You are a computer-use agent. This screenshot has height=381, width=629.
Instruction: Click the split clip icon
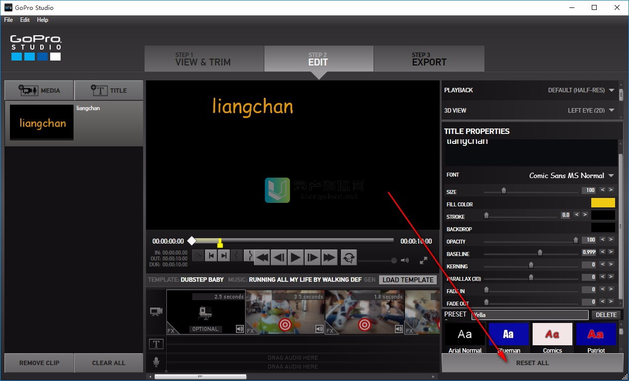click(x=198, y=255)
